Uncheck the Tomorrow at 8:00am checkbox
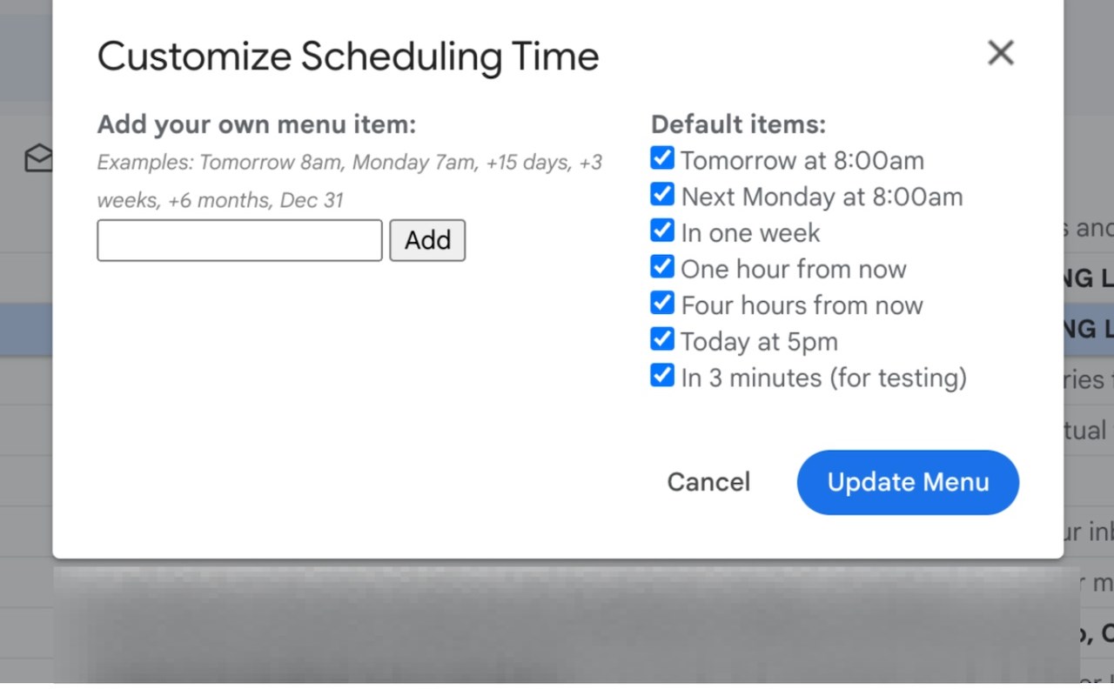The image size is (1114, 696). pos(662,158)
